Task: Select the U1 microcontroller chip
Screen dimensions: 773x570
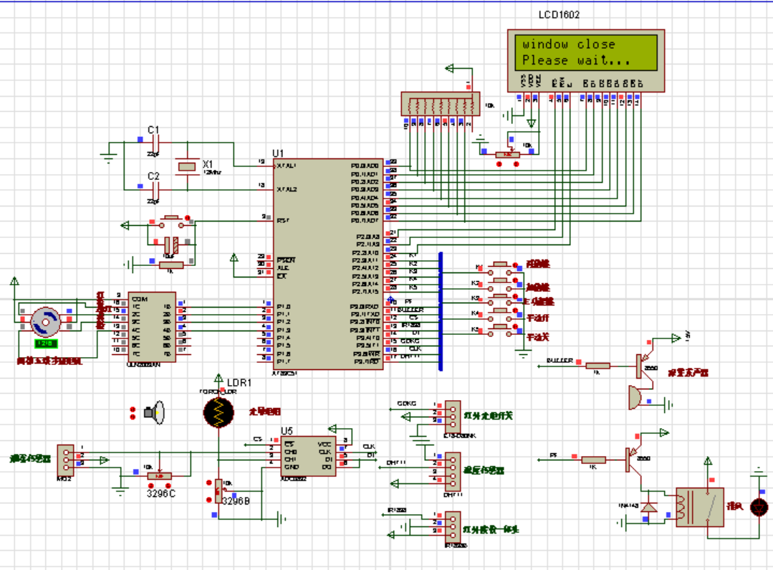Action: tap(328, 264)
